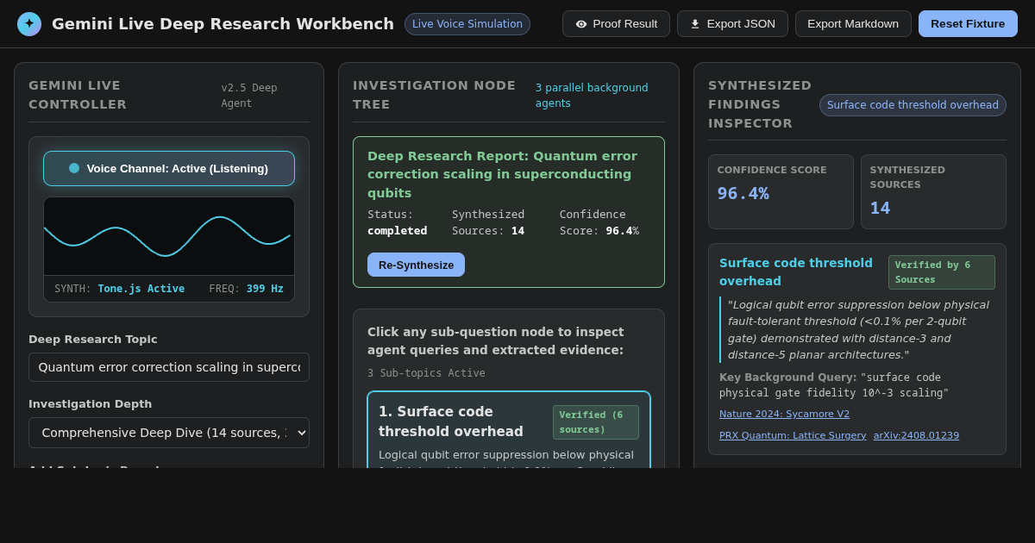Viewport: 1035px width, 543px height.
Task: Click the 3 Sub-topics Active text
Action: (x=426, y=373)
